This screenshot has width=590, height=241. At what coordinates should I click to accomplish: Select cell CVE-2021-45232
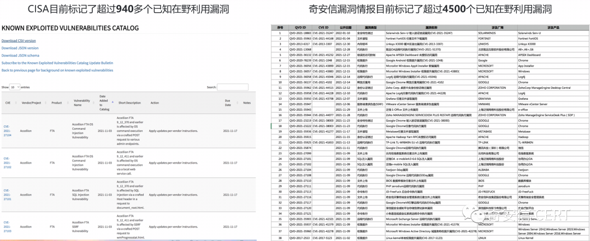click(323, 55)
